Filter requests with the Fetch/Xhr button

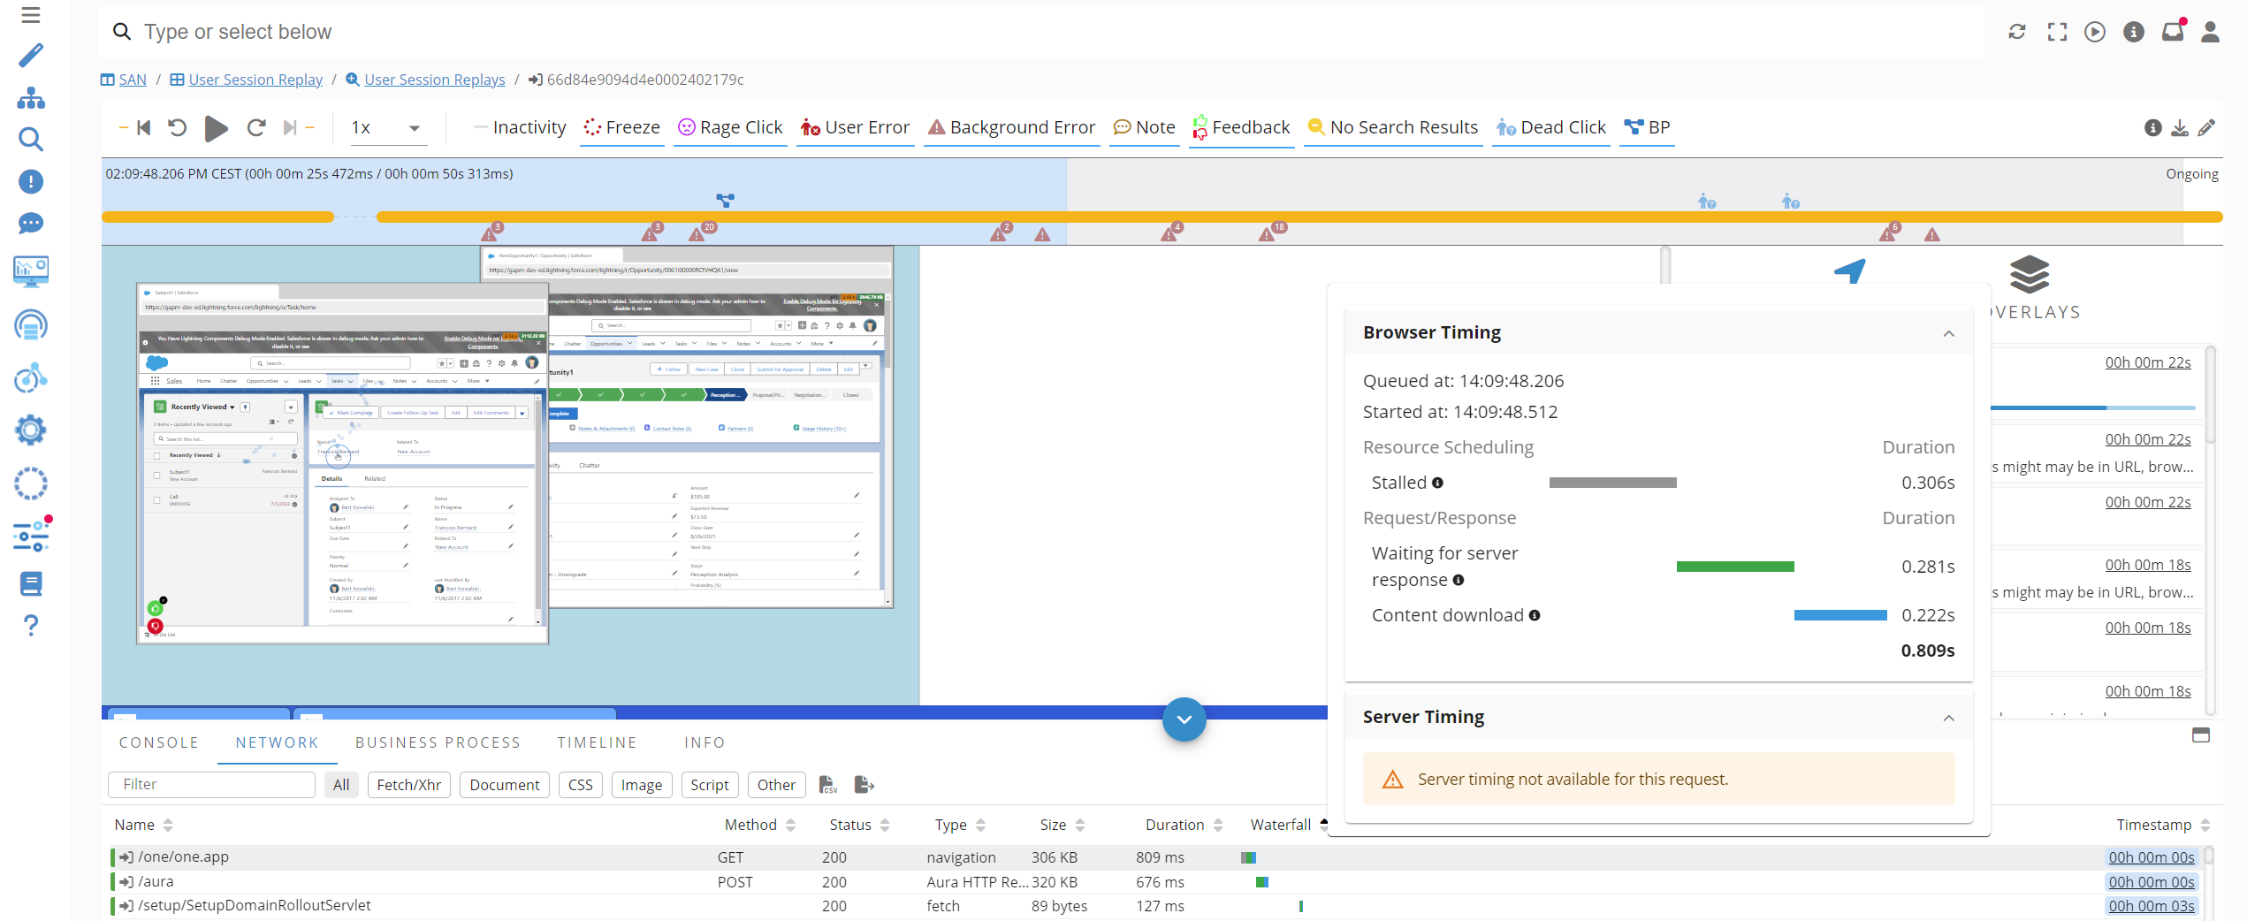(408, 784)
